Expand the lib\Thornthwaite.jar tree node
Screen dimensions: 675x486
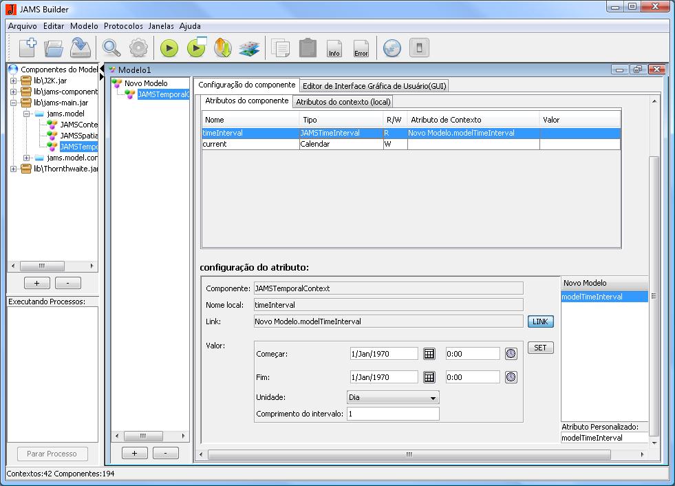[x=13, y=169]
